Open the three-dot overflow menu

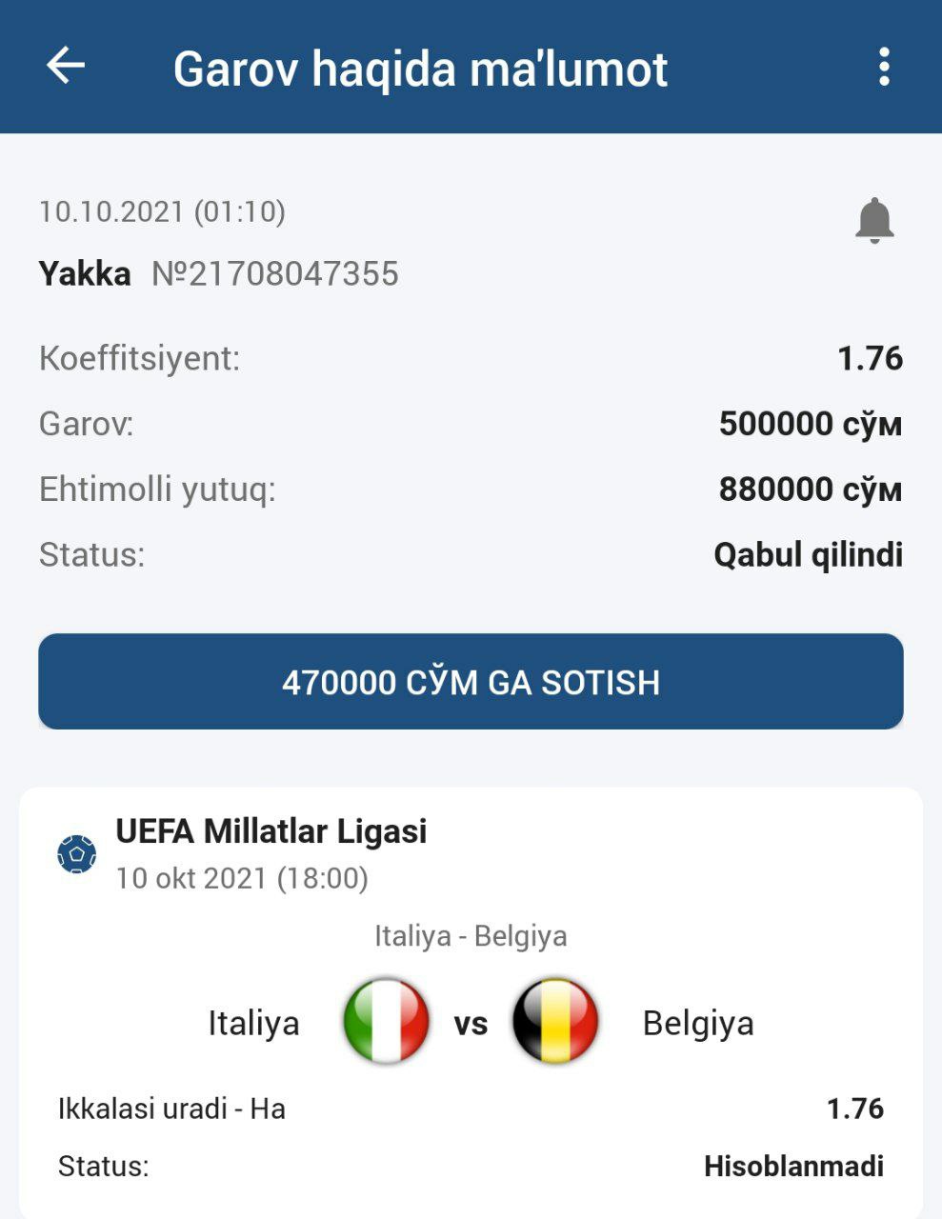(x=884, y=67)
